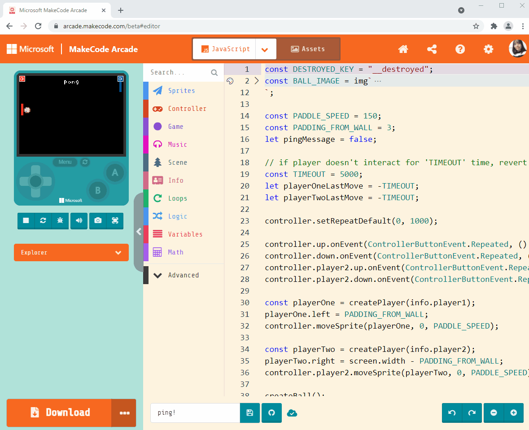Viewport: 529px width, 430px height.
Task: Open the Controller category
Action: (184, 109)
